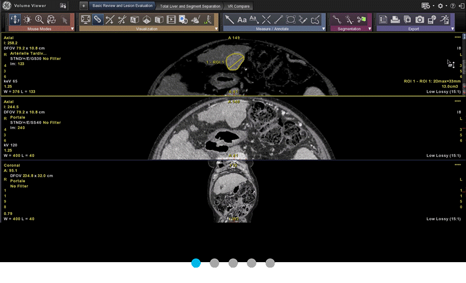Select the line distance measure tool

click(278, 20)
